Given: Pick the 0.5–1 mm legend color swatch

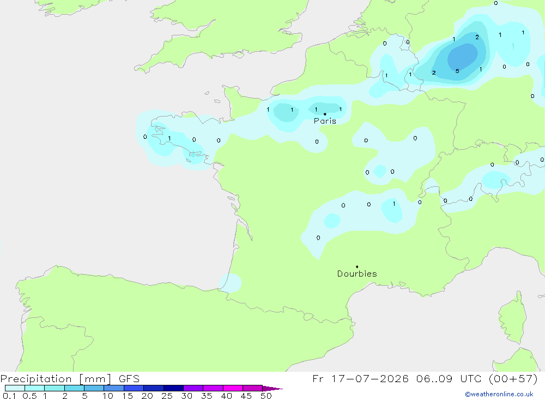Looking at the screenshot, I should 34,388.
